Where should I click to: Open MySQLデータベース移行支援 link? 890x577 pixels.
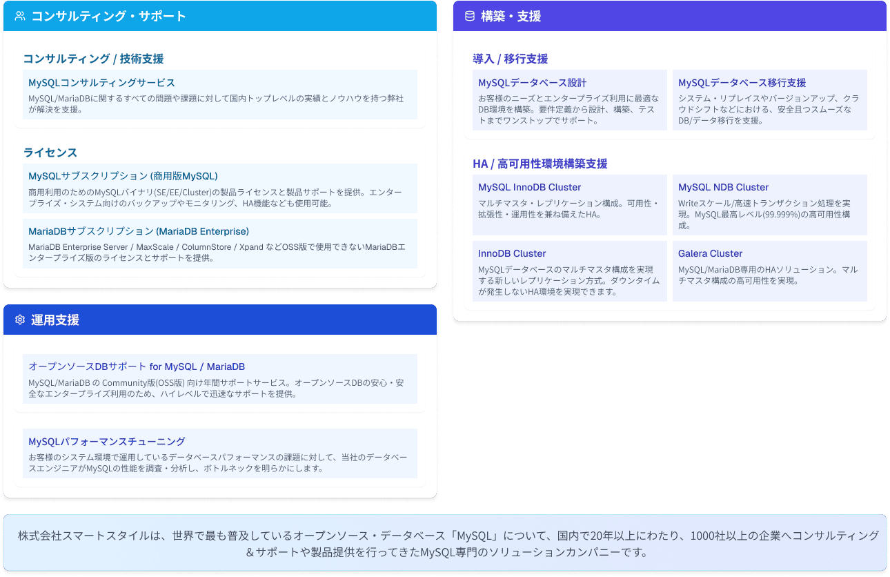click(x=742, y=82)
